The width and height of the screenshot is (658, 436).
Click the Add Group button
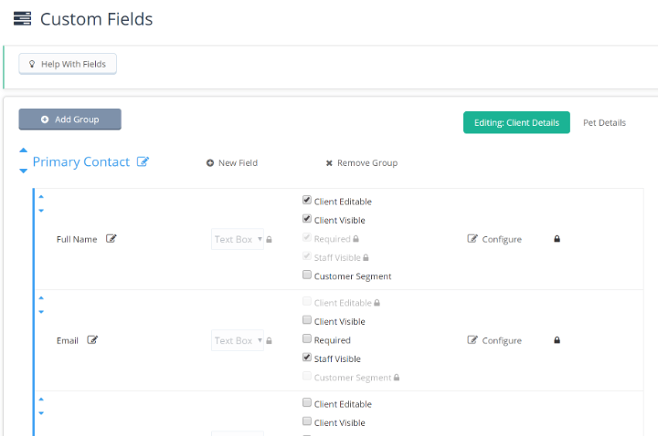tap(70, 119)
